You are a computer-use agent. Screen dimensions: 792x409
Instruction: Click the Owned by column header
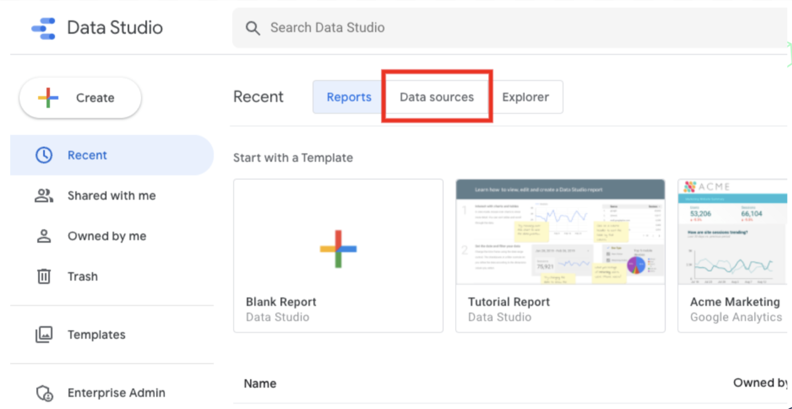tap(760, 383)
